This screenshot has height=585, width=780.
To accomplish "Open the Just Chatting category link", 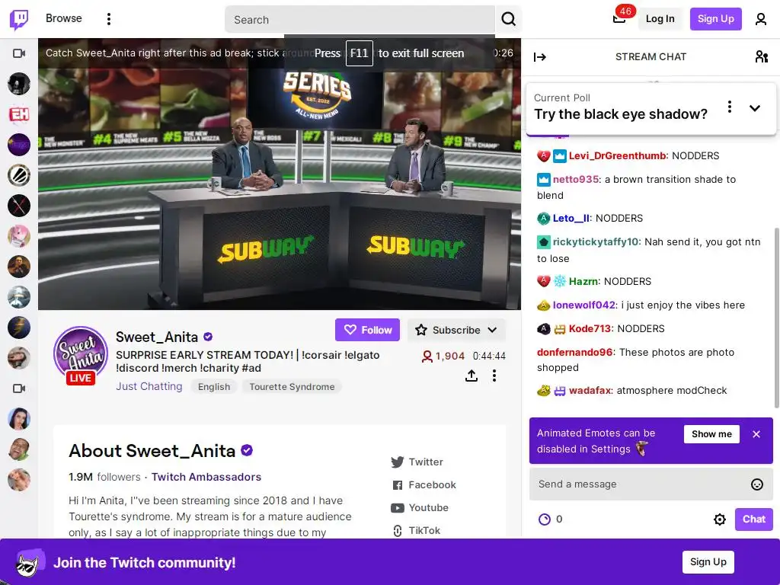I will (x=149, y=386).
